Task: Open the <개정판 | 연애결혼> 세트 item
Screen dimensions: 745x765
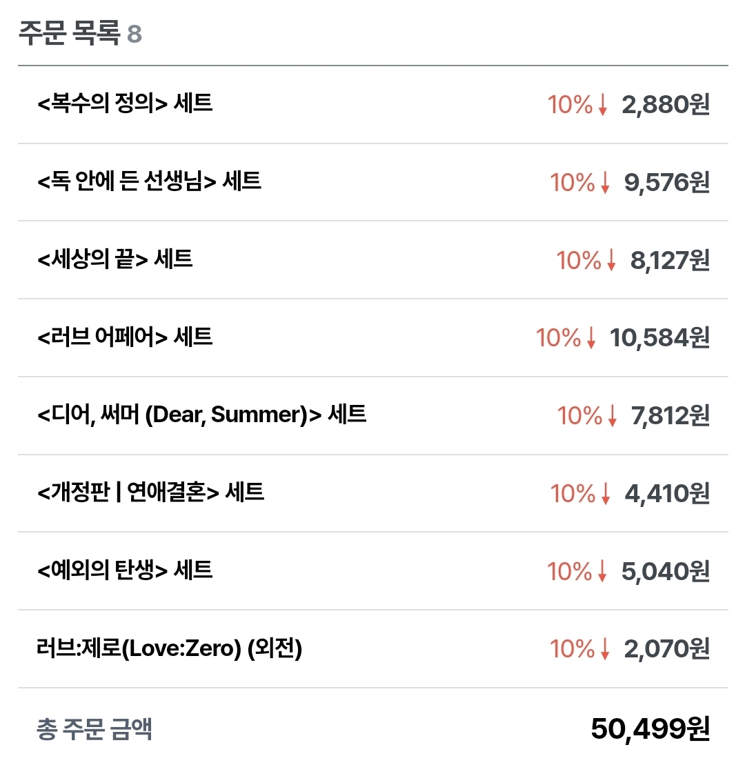Action: pyautogui.click(x=150, y=493)
